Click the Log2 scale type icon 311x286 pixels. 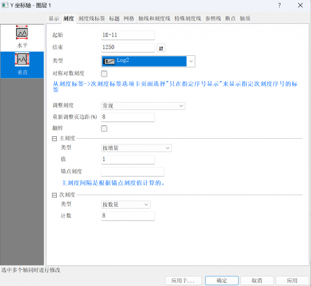click(109, 61)
